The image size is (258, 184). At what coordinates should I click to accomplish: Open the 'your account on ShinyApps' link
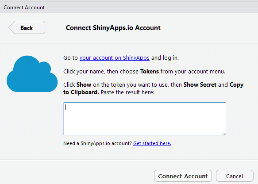[115, 58]
